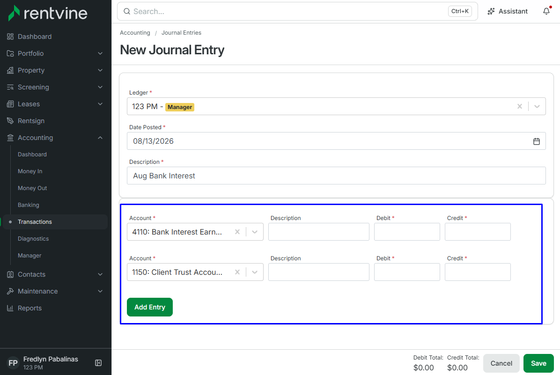Open the 4110 Bank Interest account dropdown
Image resolution: width=560 pixels, height=375 pixels.
255,232
